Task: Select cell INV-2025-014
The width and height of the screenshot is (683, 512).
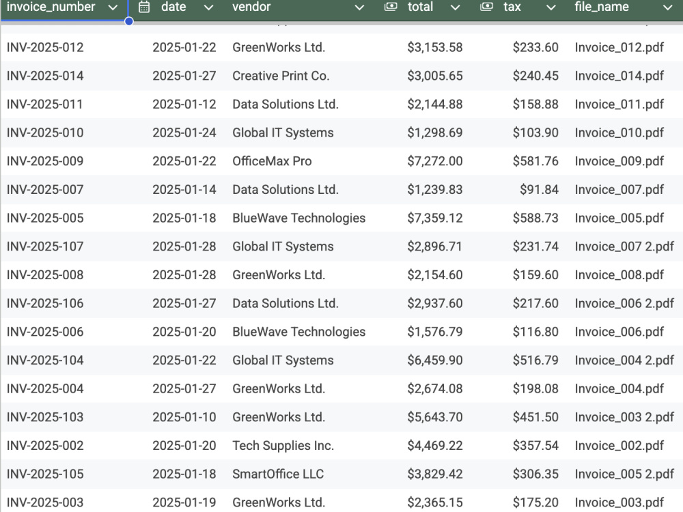Action: (45, 76)
